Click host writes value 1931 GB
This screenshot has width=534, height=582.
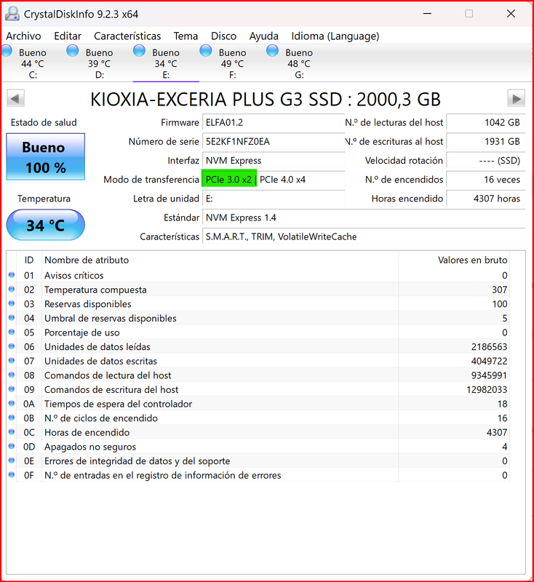(x=486, y=141)
